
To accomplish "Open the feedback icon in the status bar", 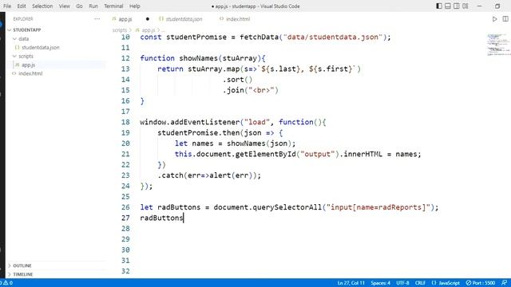I will coord(504,283).
